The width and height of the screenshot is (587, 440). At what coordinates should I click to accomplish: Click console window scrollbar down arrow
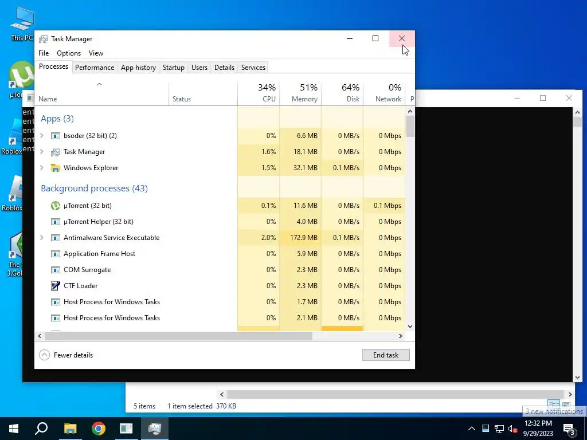click(577, 378)
